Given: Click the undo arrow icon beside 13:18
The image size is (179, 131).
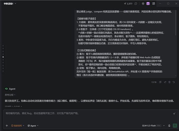Looking at the screenshot, I should coord(174,82).
